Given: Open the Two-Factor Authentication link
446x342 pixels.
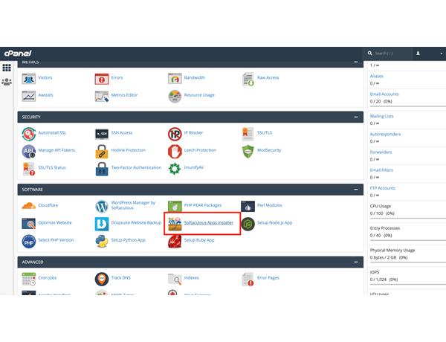Looking at the screenshot, I should click(x=136, y=167).
